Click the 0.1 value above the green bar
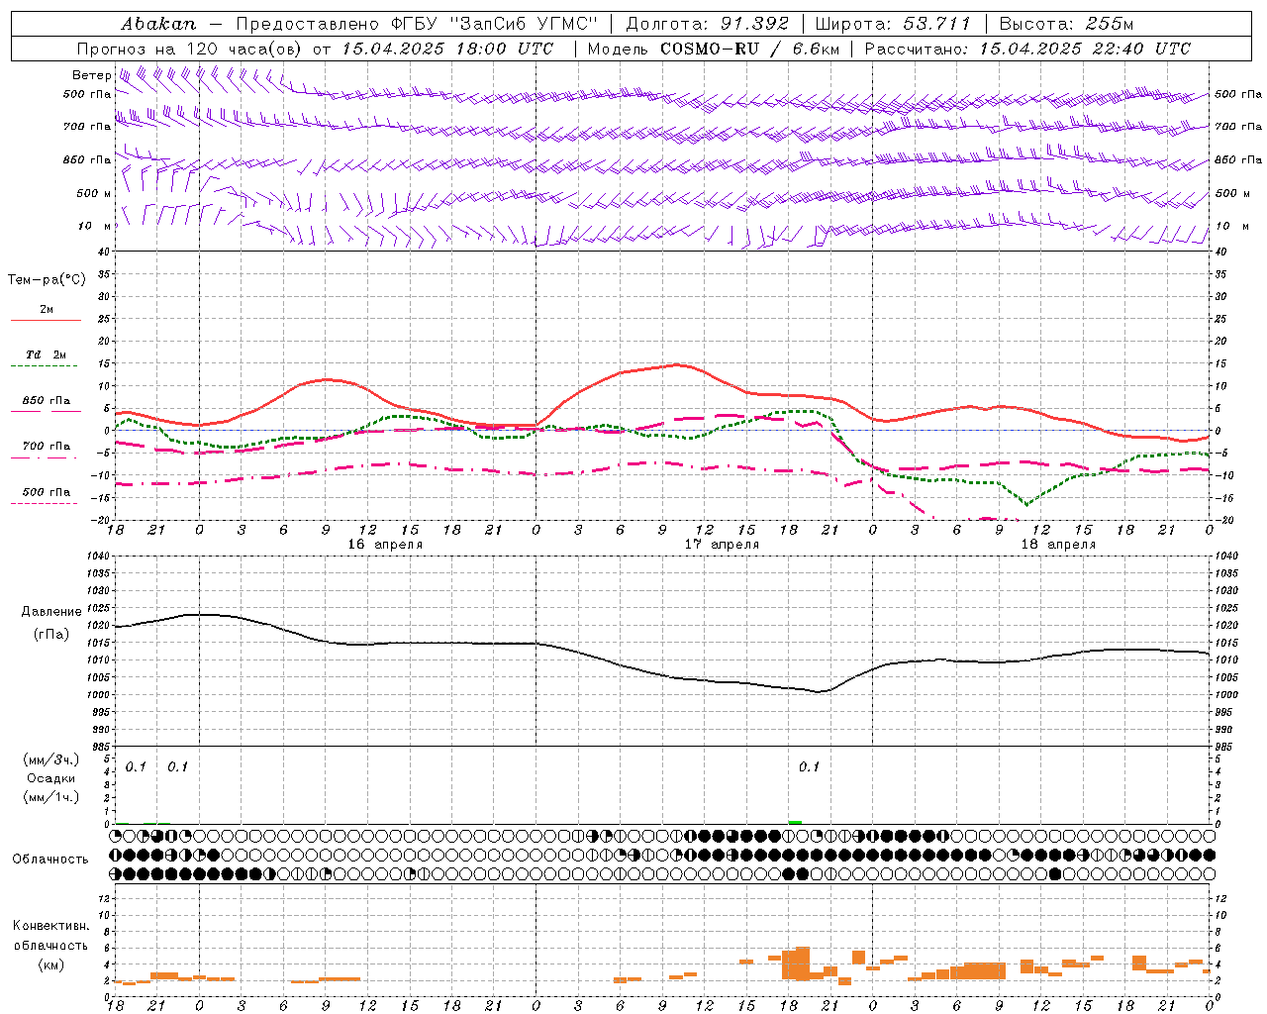Screen dimensions: 1267x1014 pyautogui.click(x=810, y=766)
